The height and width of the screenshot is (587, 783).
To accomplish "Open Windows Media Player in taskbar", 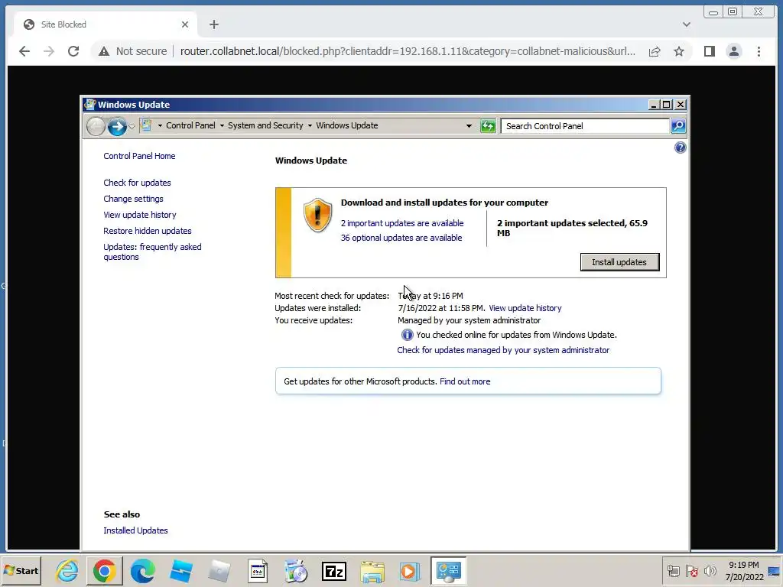I will [x=408, y=571].
